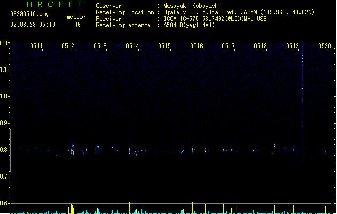The height and width of the screenshot is (214, 337).
Task: Click the 0.9 kHz axis label
Action: 4,123
